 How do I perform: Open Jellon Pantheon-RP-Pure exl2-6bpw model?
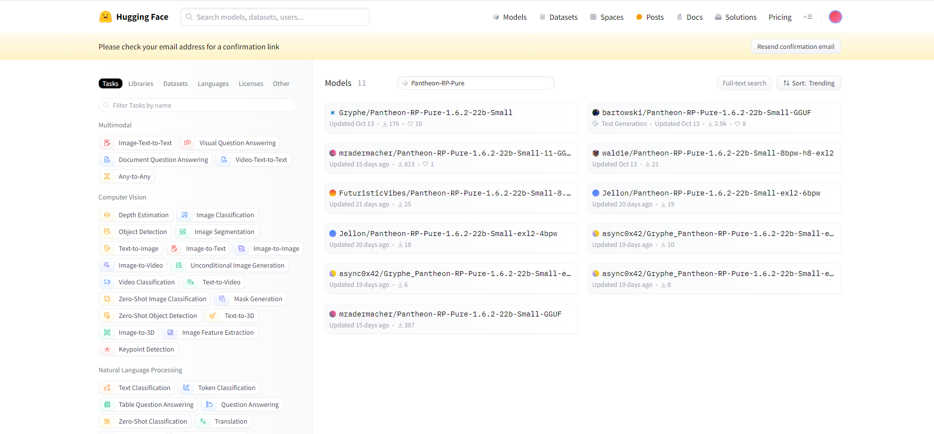point(714,198)
